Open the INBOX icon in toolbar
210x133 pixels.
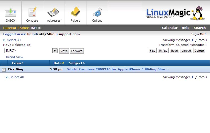pos(11,13)
